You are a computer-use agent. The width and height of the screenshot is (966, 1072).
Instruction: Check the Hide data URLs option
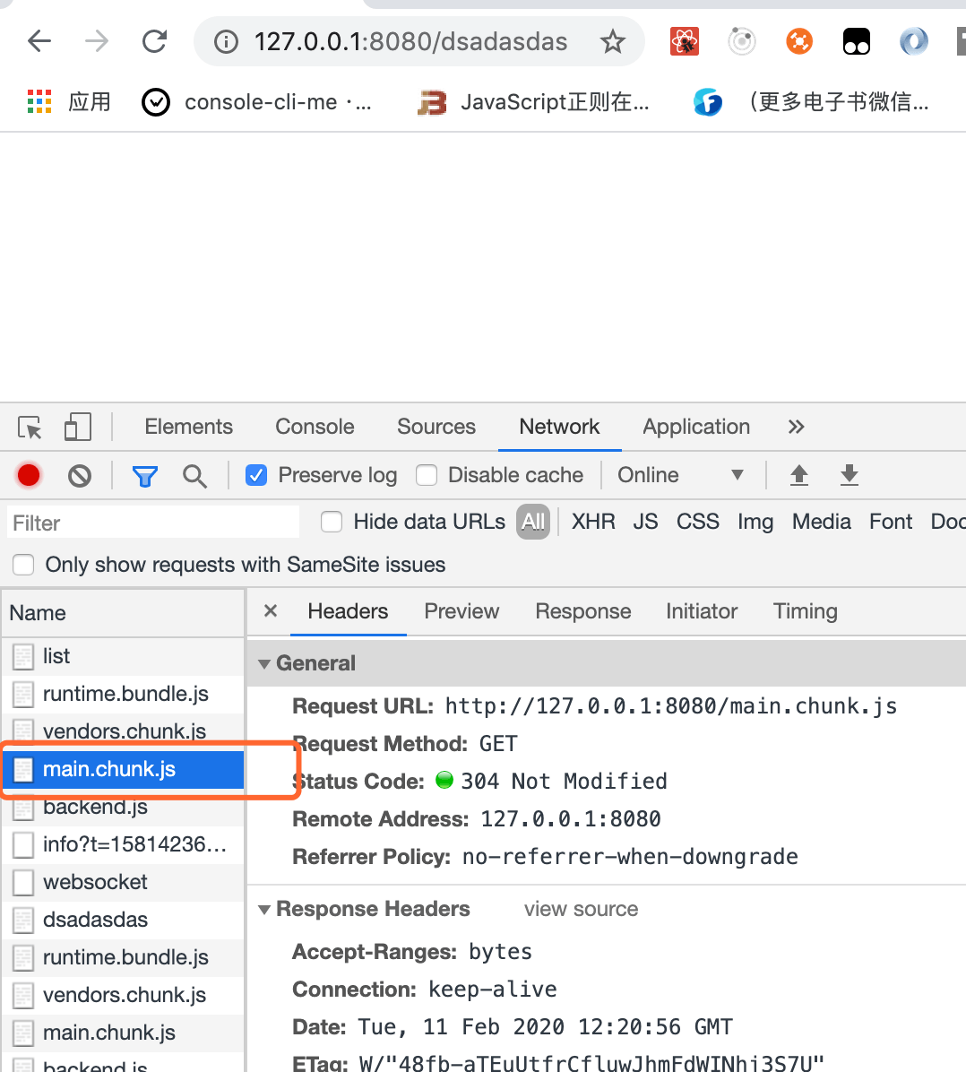[x=332, y=522]
